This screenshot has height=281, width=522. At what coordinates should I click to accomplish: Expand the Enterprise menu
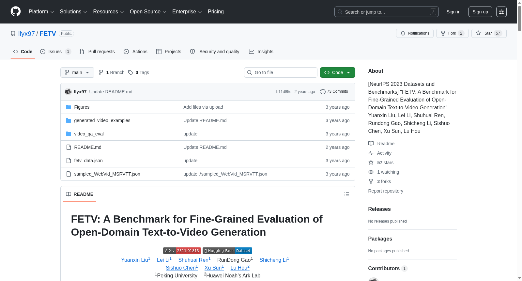tap(187, 12)
